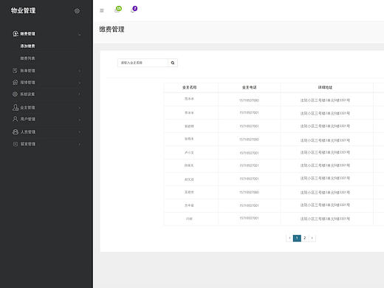Click the 业主名称 column header

[x=189, y=87]
